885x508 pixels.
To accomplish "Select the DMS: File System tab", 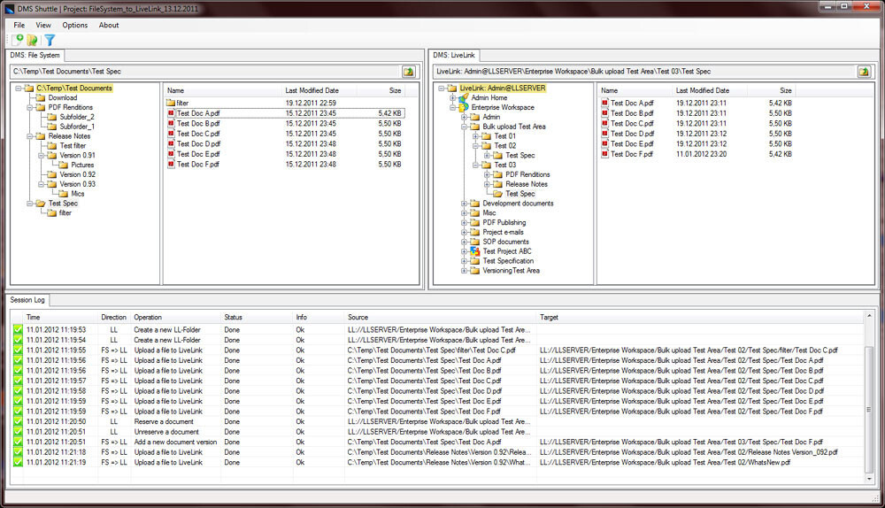I will 35,56.
